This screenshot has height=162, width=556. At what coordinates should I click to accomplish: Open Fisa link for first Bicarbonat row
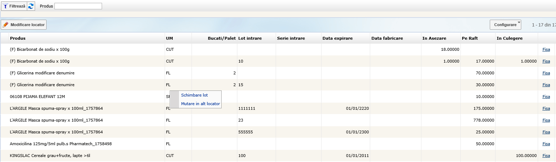click(x=546, y=49)
